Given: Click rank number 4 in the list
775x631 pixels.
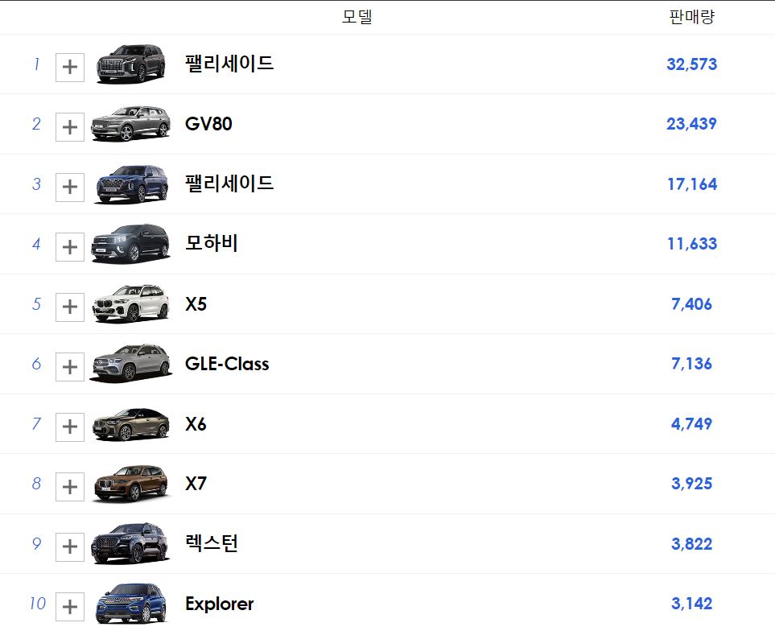Looking at the screenshot, I should pyautogui.click(x=36, y=244).
